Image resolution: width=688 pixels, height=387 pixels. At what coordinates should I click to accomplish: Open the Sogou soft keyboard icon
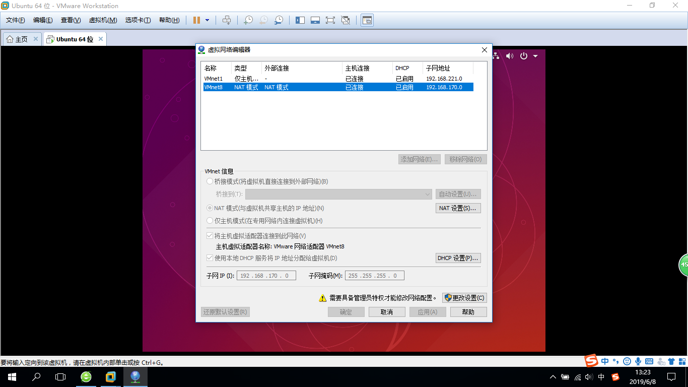tap(649, 361)
